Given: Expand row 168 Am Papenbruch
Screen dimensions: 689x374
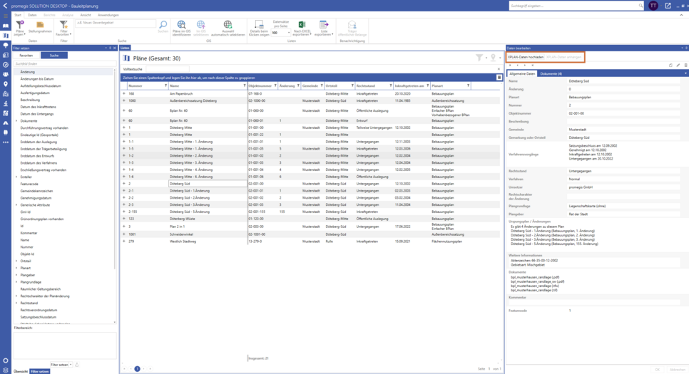Looking at the screenshot, I should (124, 93).
